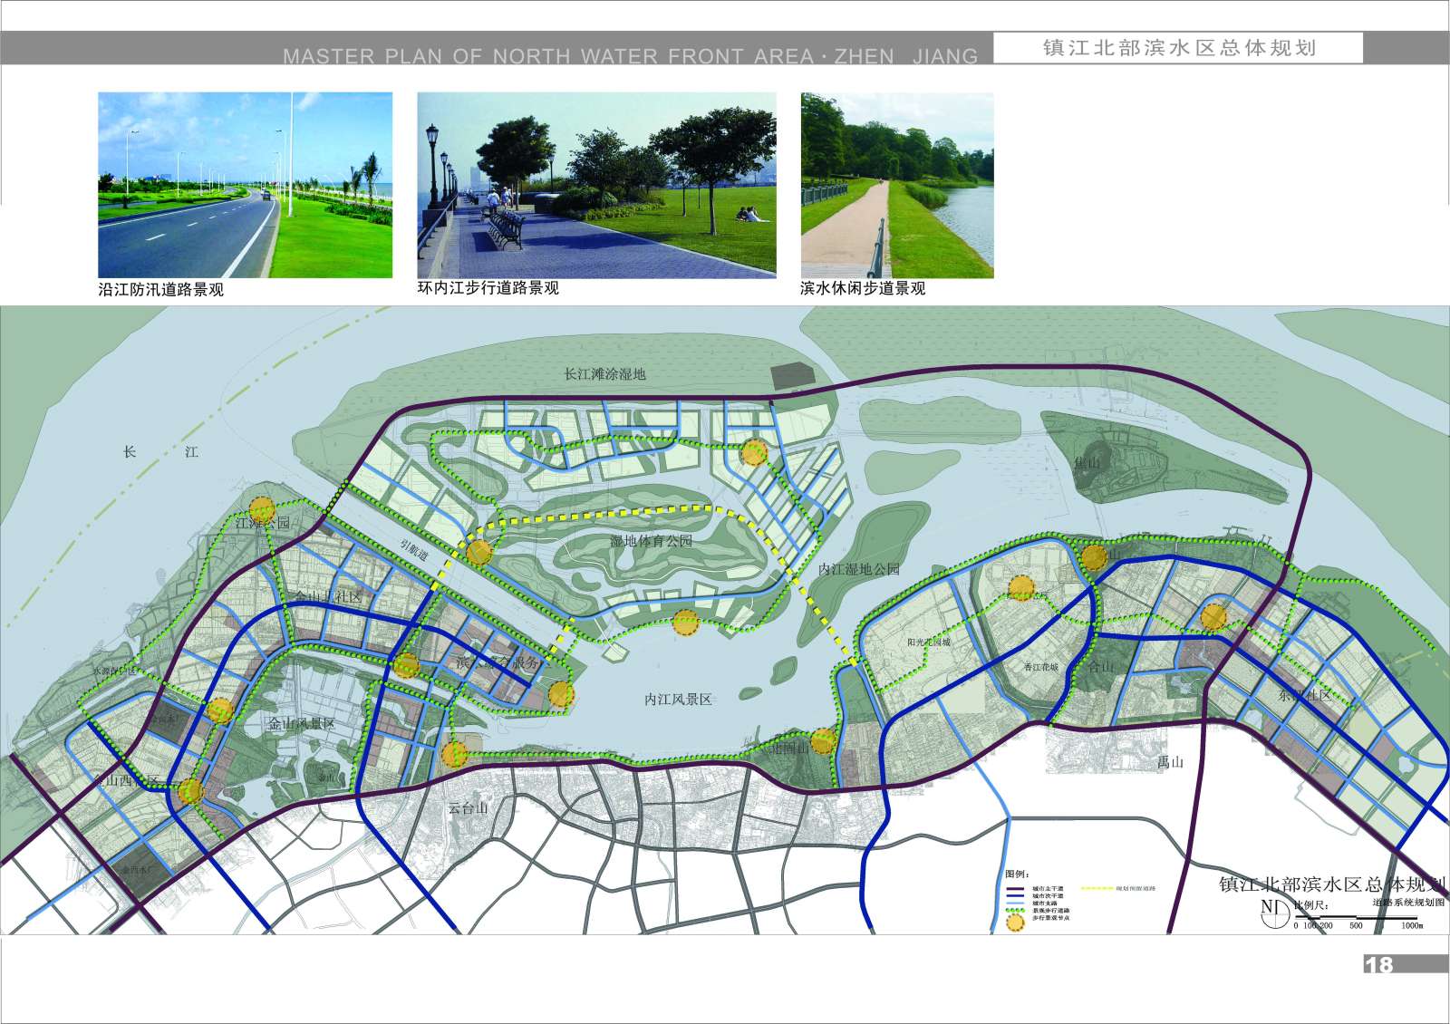Click the caption 滨水休闲步道景观
This screenshot has height=1024, width=1450.
(863, 288)
